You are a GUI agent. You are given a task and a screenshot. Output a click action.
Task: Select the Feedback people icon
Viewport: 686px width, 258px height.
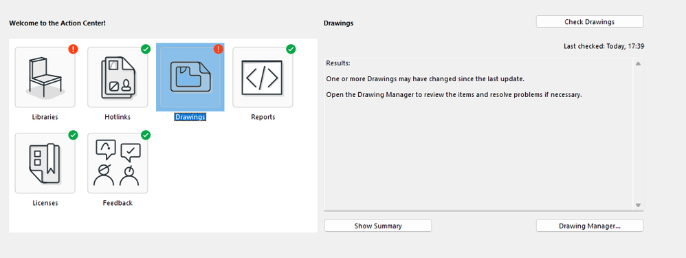tap(118, 163)
